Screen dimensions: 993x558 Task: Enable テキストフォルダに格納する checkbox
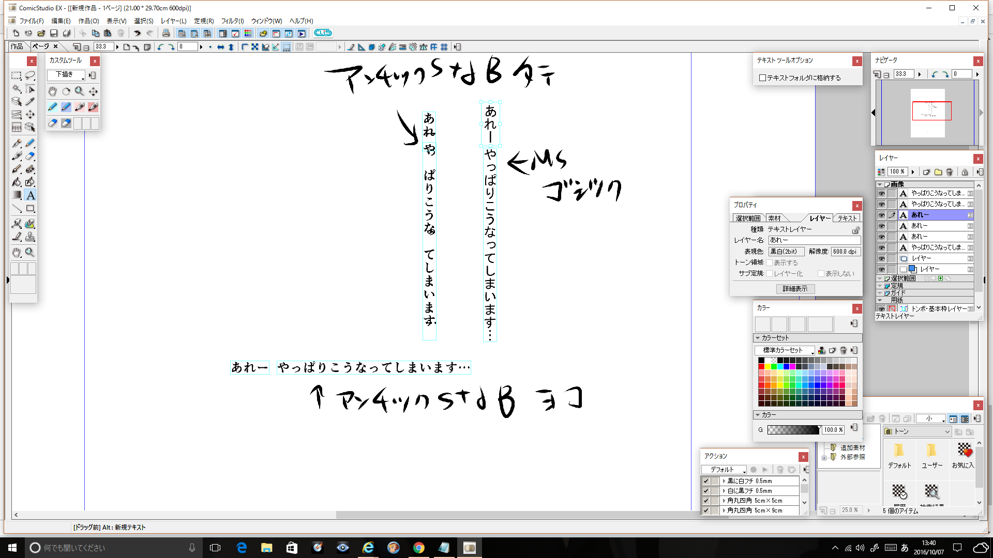point(762,78)
